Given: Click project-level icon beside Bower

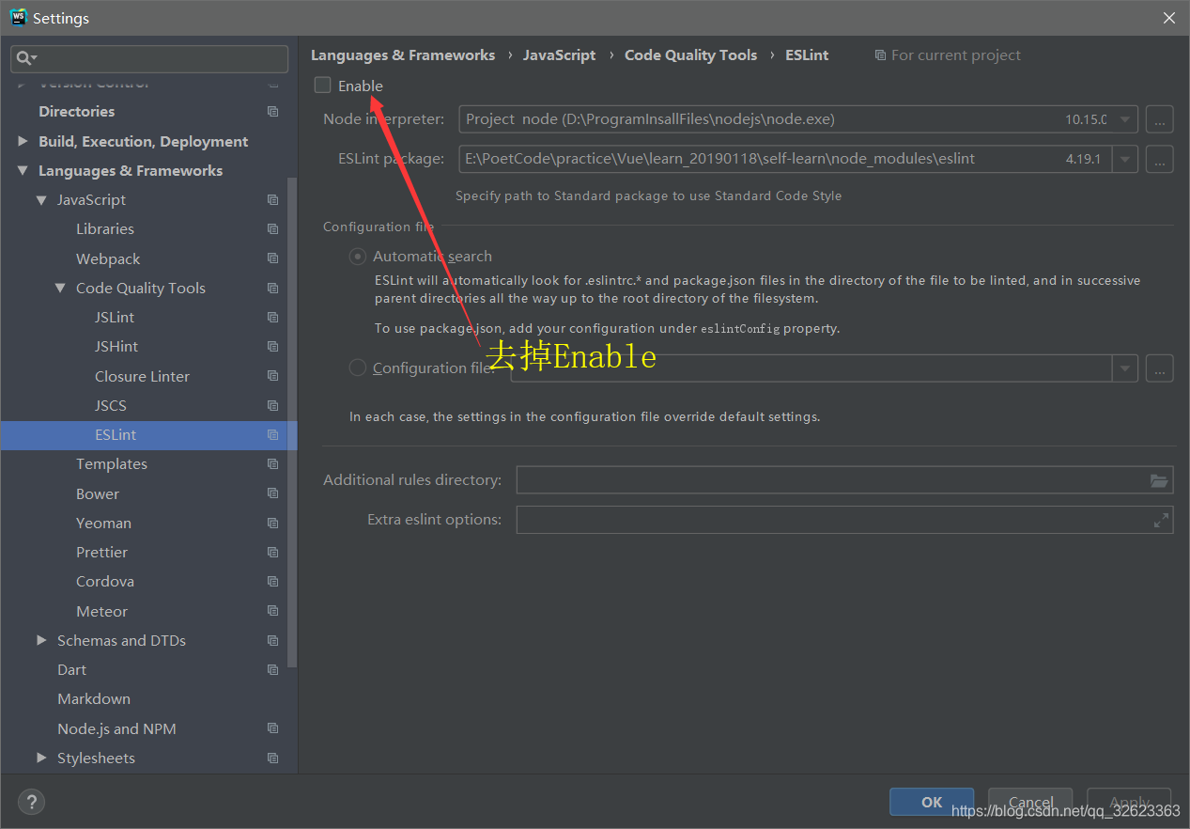Looking at the screenshot, I should point(272,493).
